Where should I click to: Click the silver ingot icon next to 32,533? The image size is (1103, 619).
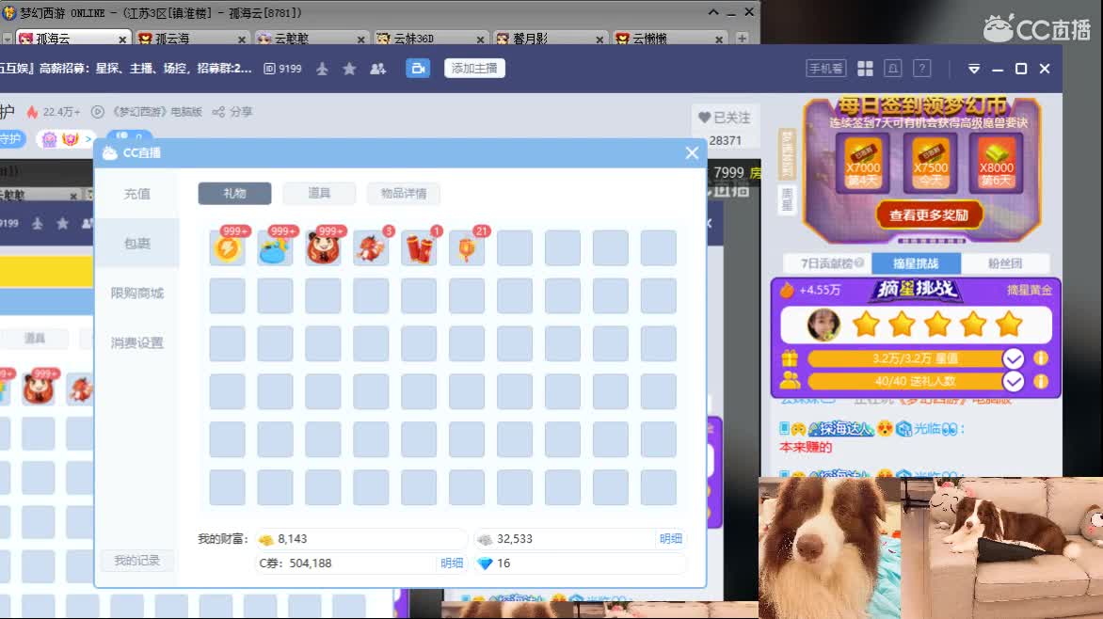click(485, 540)
